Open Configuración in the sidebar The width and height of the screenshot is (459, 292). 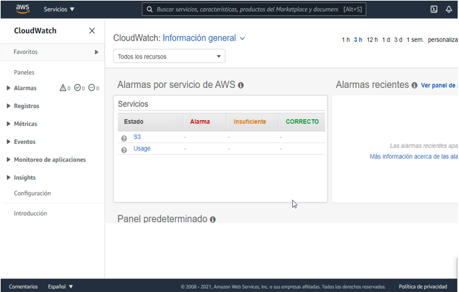pos(32,193)
